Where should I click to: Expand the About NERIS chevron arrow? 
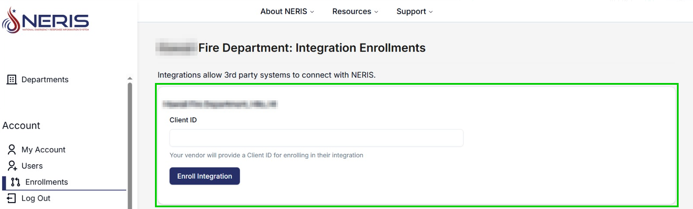[x=312, y=12]
